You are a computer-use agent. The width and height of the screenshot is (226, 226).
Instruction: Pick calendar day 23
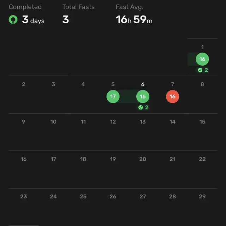pos(24,196)
